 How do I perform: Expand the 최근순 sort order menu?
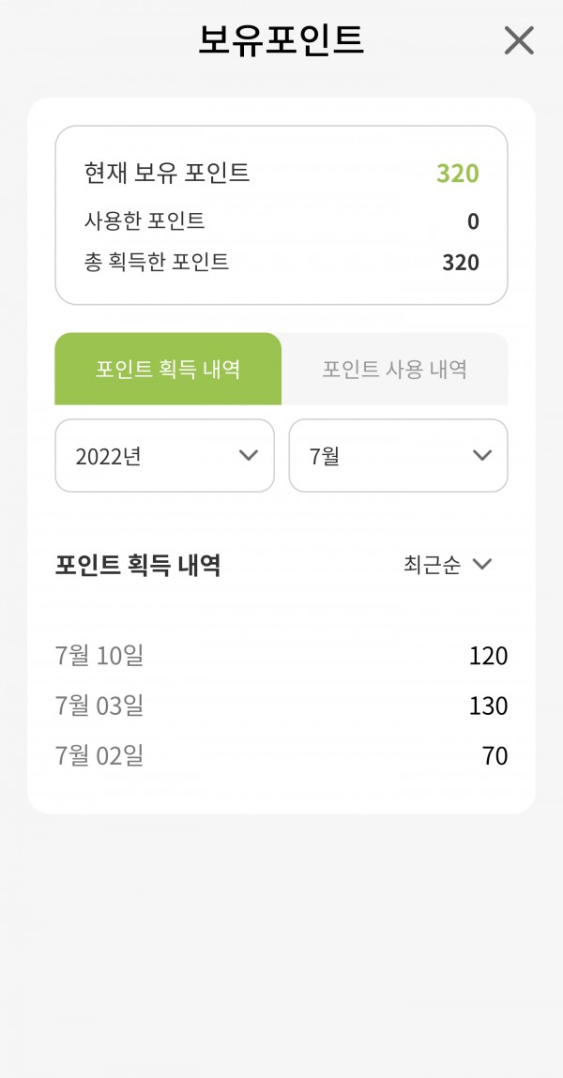click(448, 565)
